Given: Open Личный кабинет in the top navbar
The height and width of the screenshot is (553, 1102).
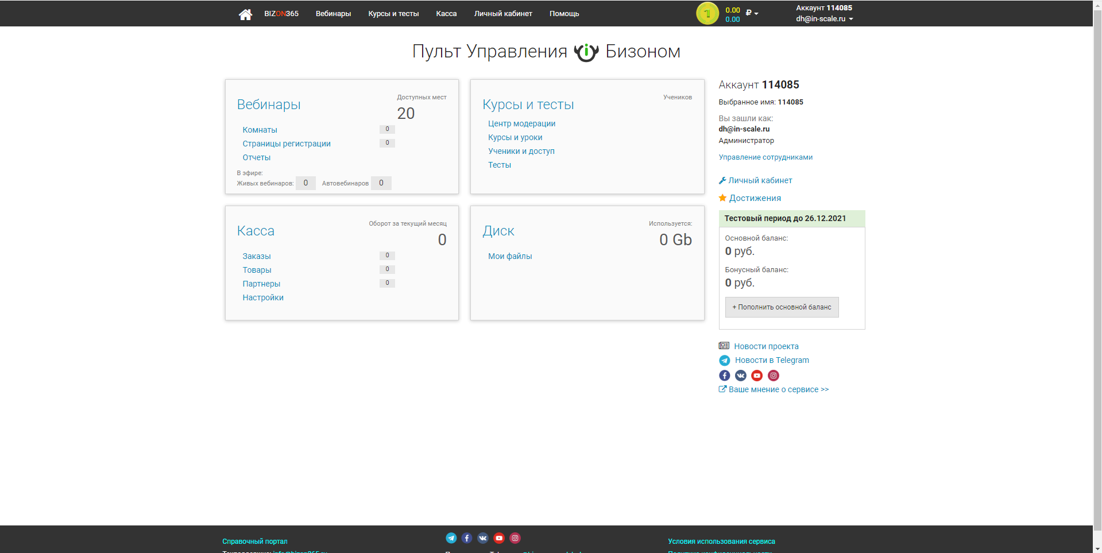Looking at the screenshot, I should [x=503, y=14].
